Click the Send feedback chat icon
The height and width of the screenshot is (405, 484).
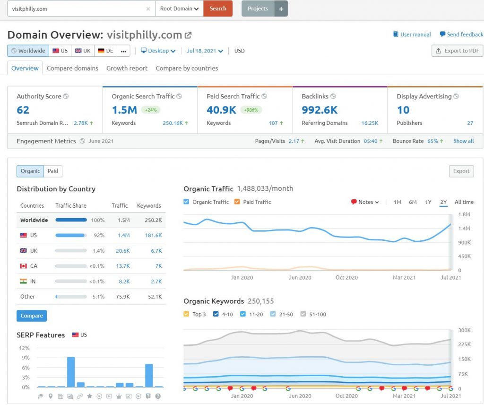pos(442,34)
